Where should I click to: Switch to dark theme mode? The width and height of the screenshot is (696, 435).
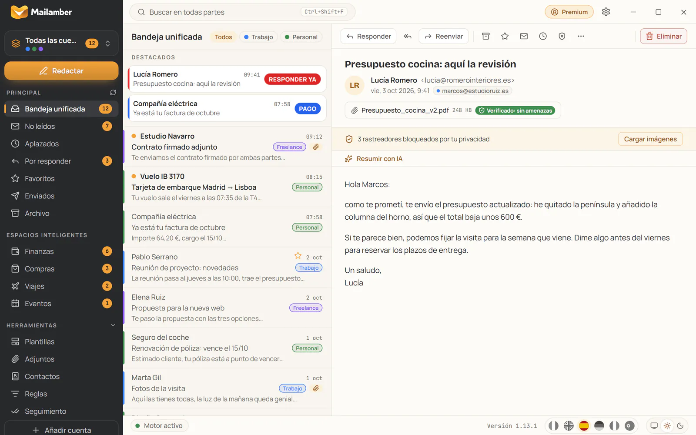pos(680,426)
